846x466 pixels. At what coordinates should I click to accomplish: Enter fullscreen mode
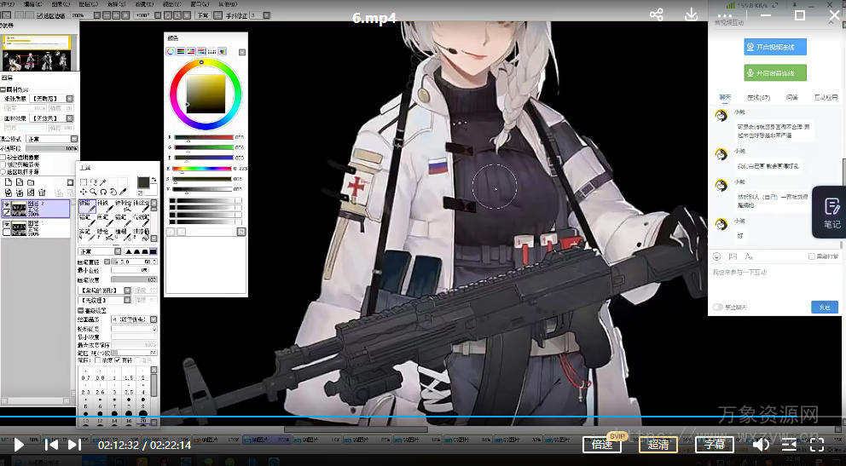816,444
